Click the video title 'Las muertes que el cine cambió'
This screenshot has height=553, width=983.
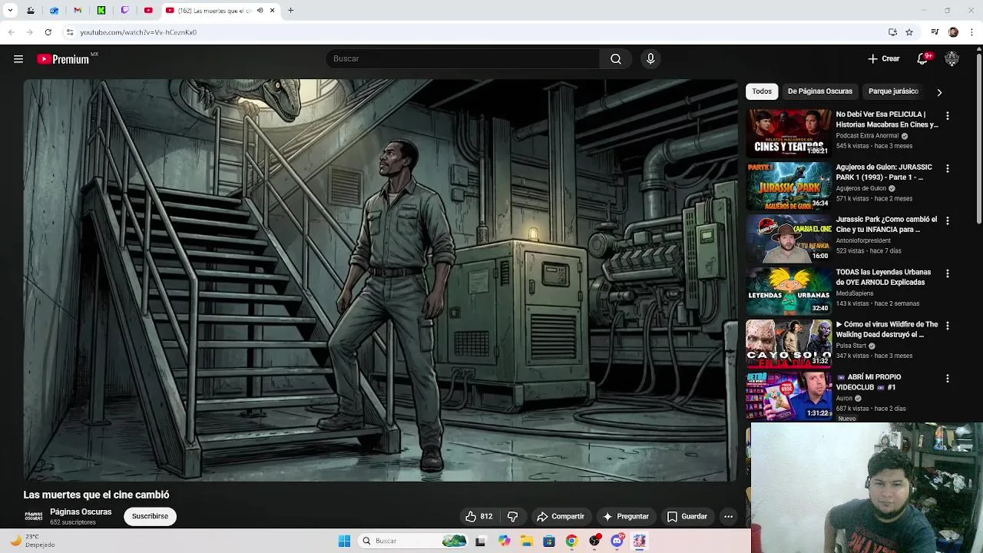[96, 495]
